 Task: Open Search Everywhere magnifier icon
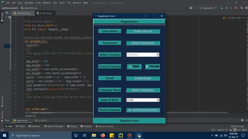point(242,8)
